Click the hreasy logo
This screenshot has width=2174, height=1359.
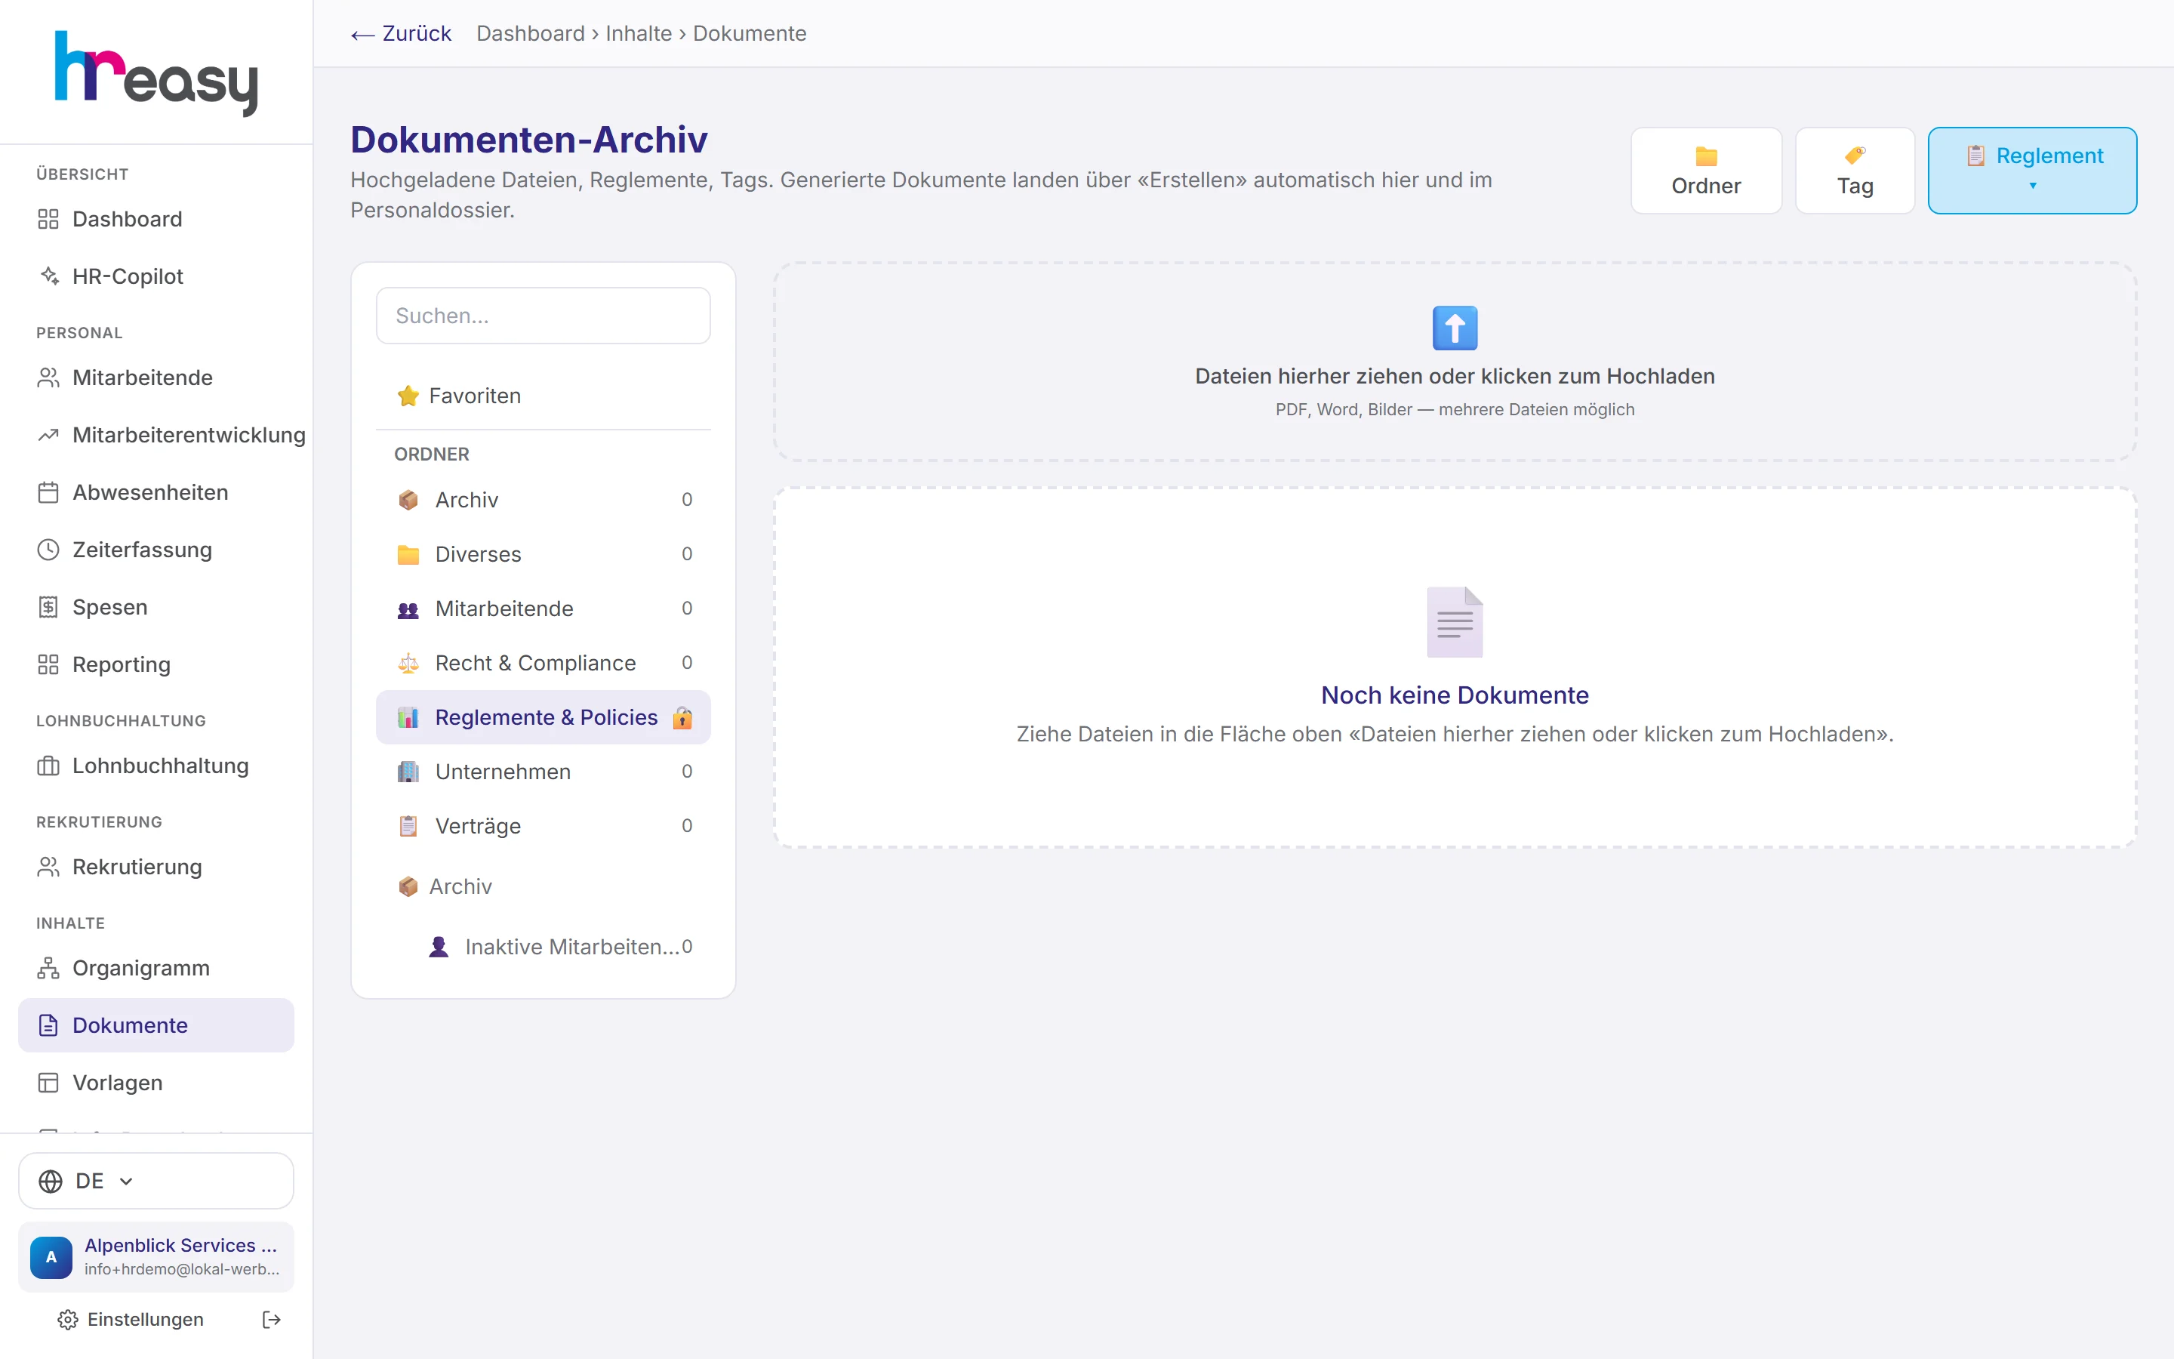click(x=156, y=74)
